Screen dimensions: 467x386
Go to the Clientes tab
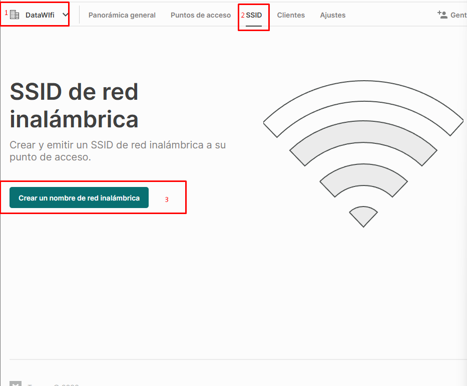pos(291,15)
